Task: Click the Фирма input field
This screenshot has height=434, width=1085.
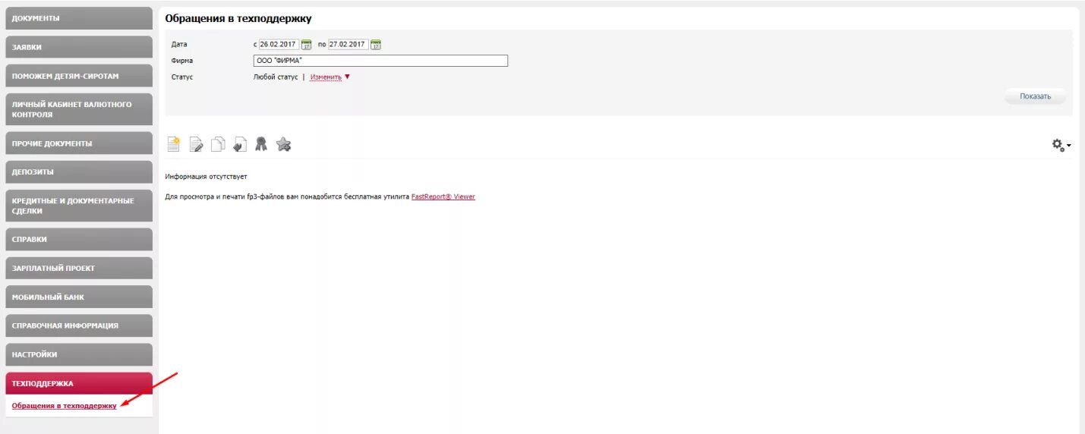Action: (x=380, y=61)
